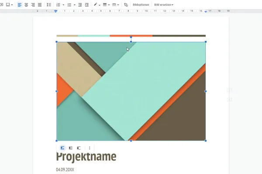
Task: Click the insert image icon
Action: pyautogui.click(x=8, y=5)
